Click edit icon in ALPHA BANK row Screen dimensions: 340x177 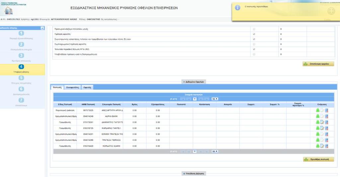(x=322, y=116)
